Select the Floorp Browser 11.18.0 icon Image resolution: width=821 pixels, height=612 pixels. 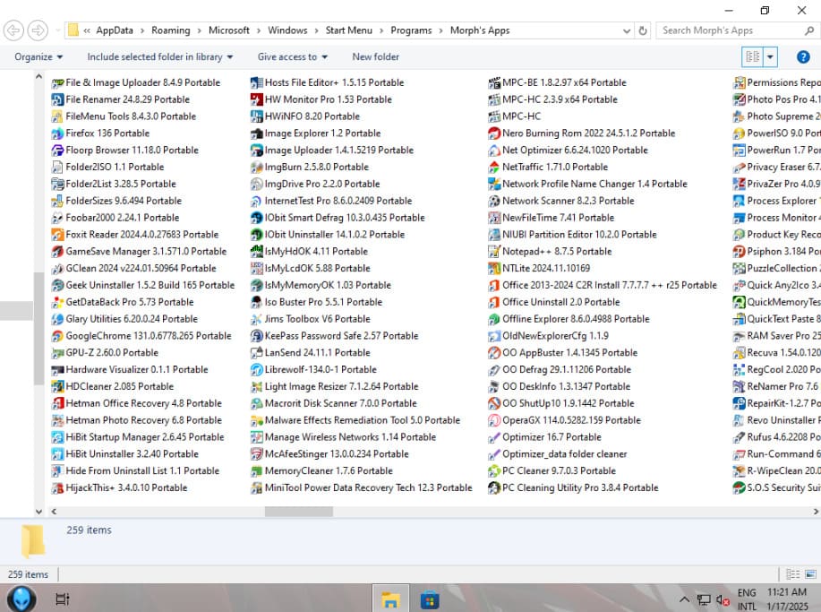[57, 151]
